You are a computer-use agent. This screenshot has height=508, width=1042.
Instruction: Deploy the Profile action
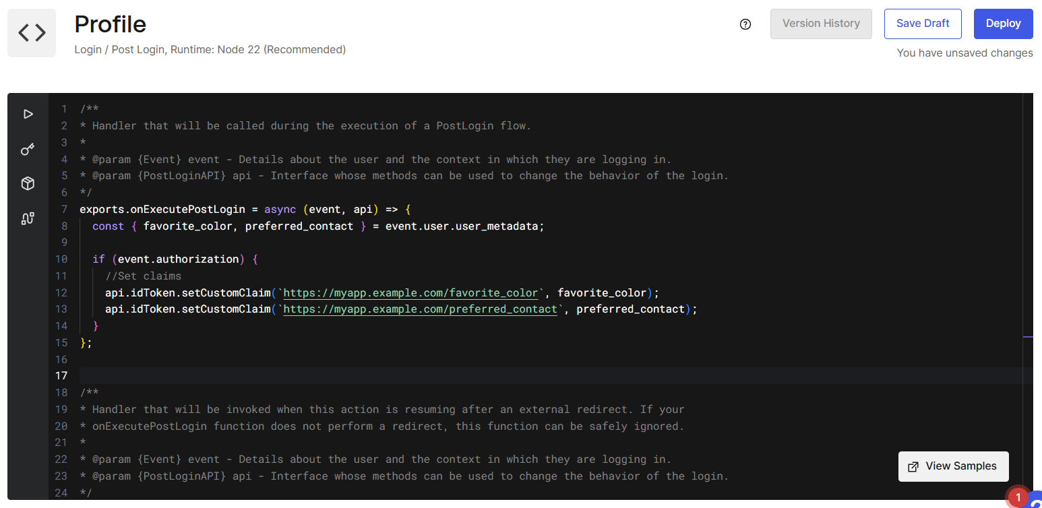tap(1003, 24)
